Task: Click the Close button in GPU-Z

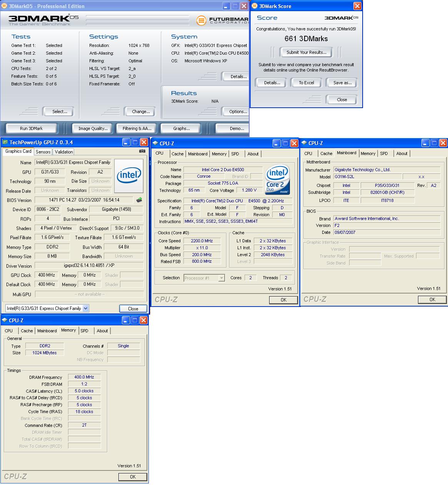Action: coord(133,308)
